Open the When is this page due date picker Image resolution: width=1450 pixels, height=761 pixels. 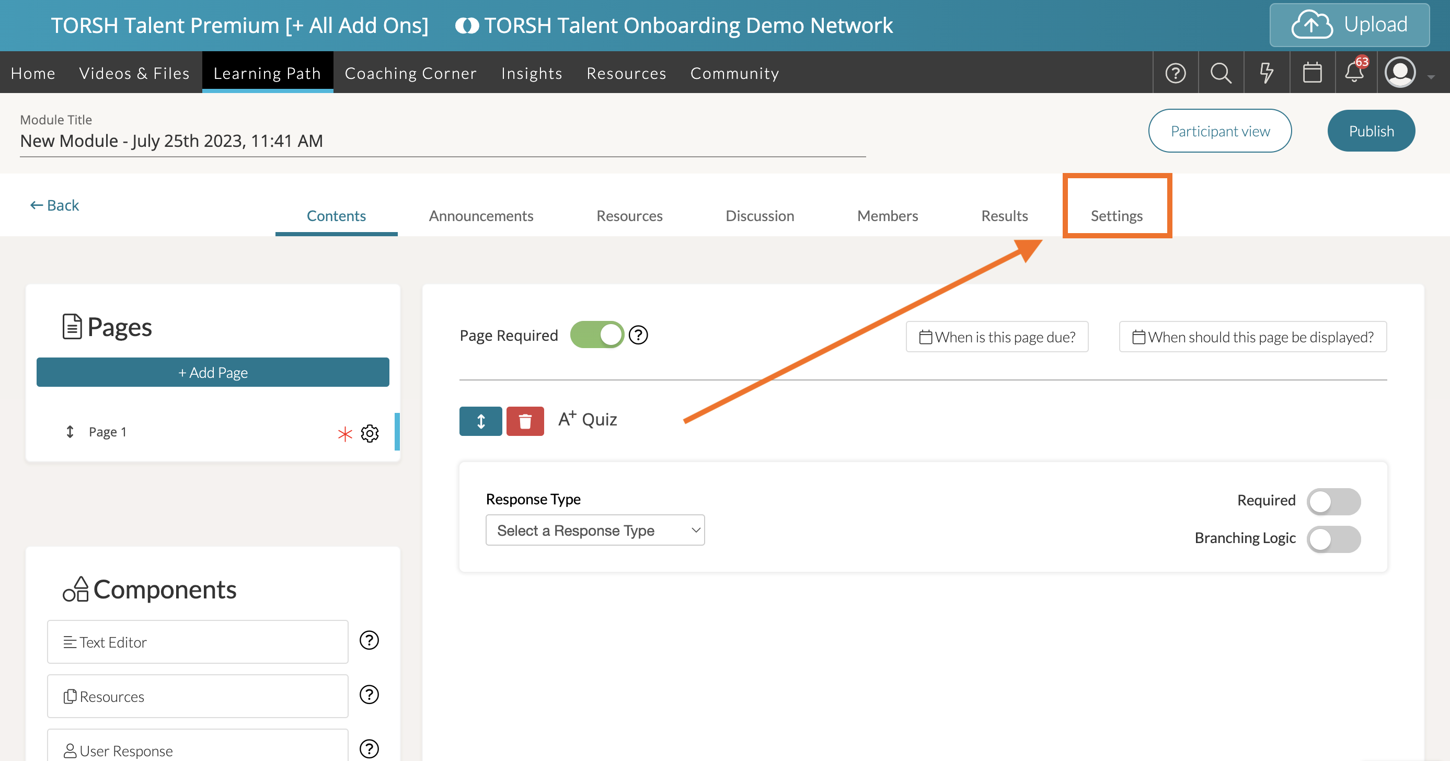(997, 337)
